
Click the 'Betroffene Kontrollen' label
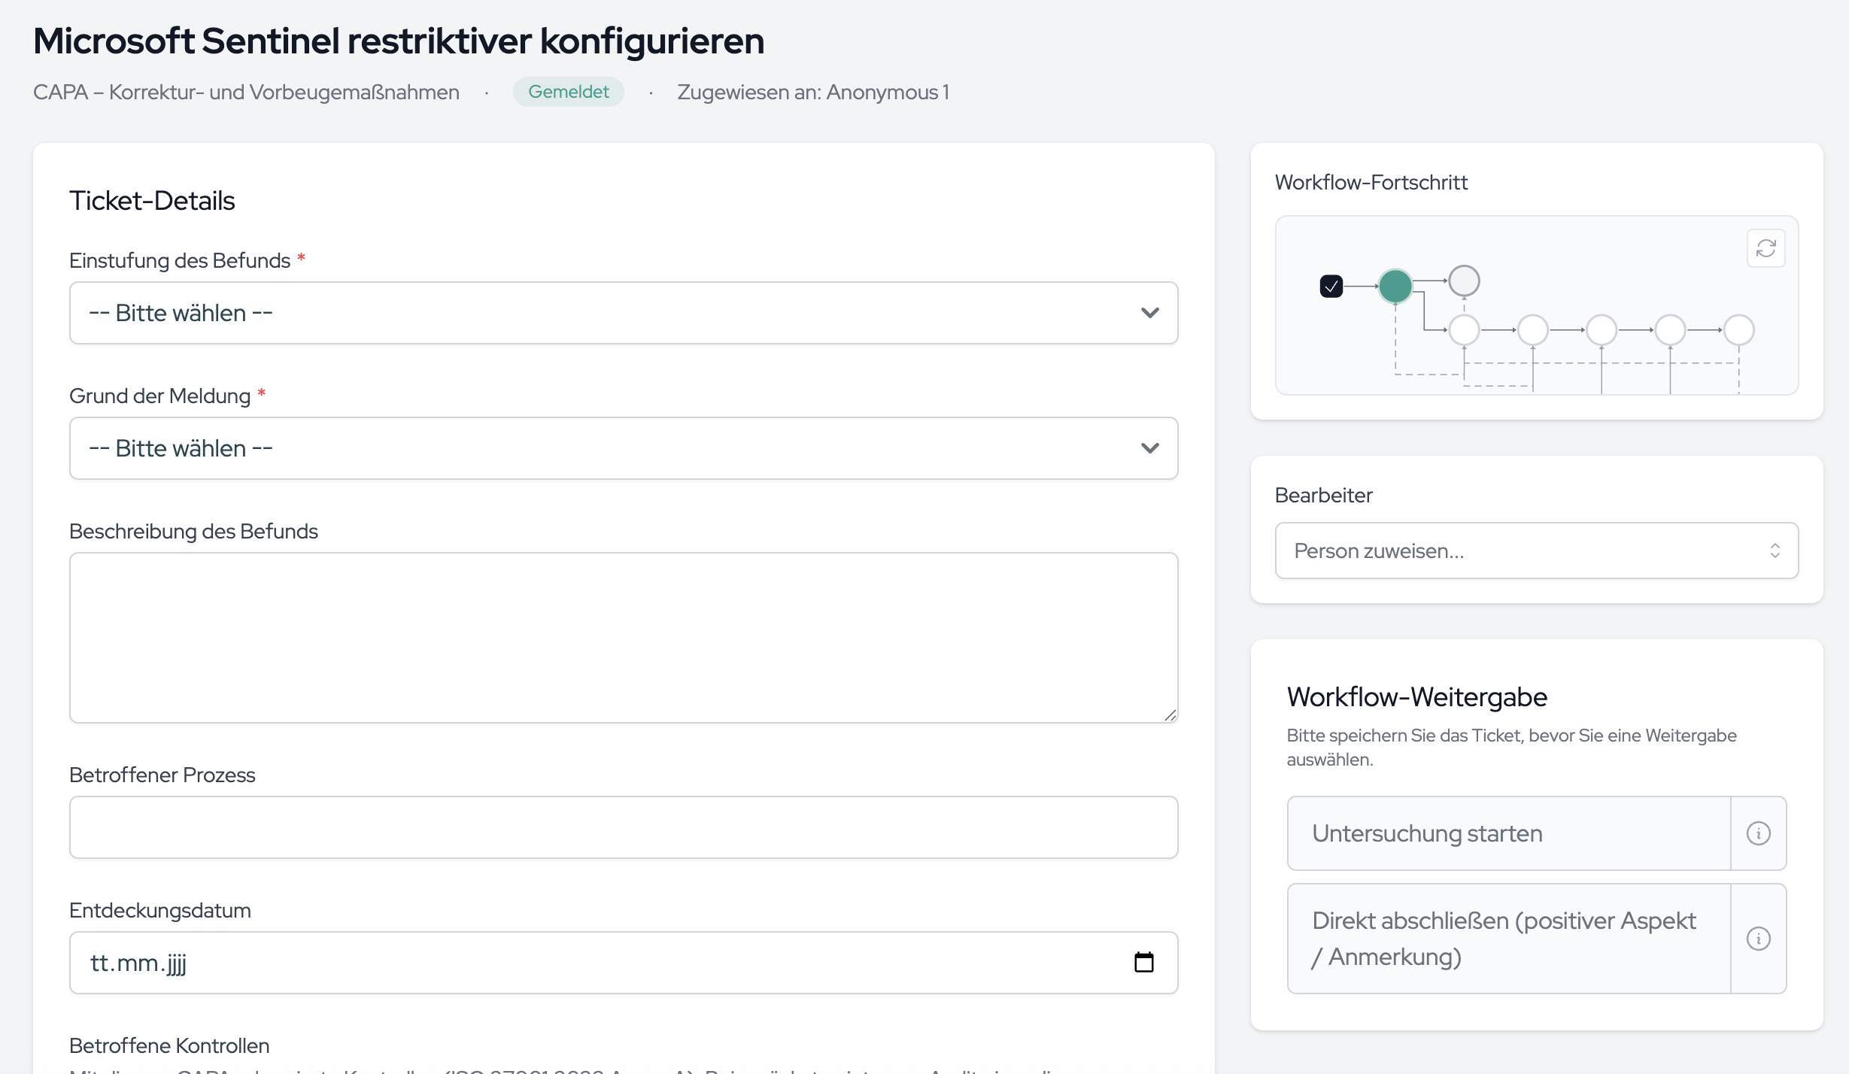click(169, 1045)
